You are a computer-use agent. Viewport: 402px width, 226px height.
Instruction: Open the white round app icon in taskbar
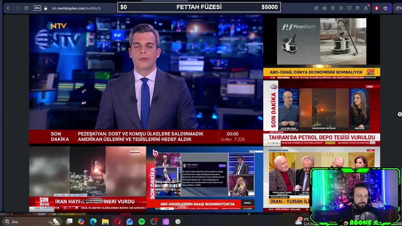[x=178, y=222]
